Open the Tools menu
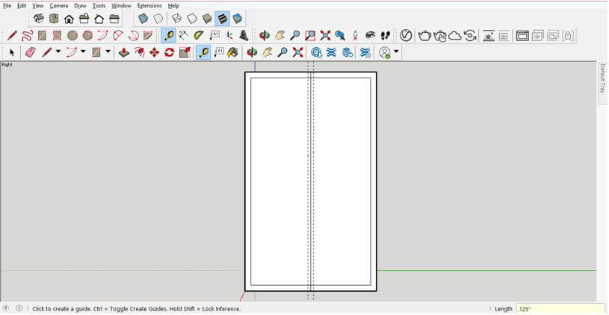 (x=99, y=6)
